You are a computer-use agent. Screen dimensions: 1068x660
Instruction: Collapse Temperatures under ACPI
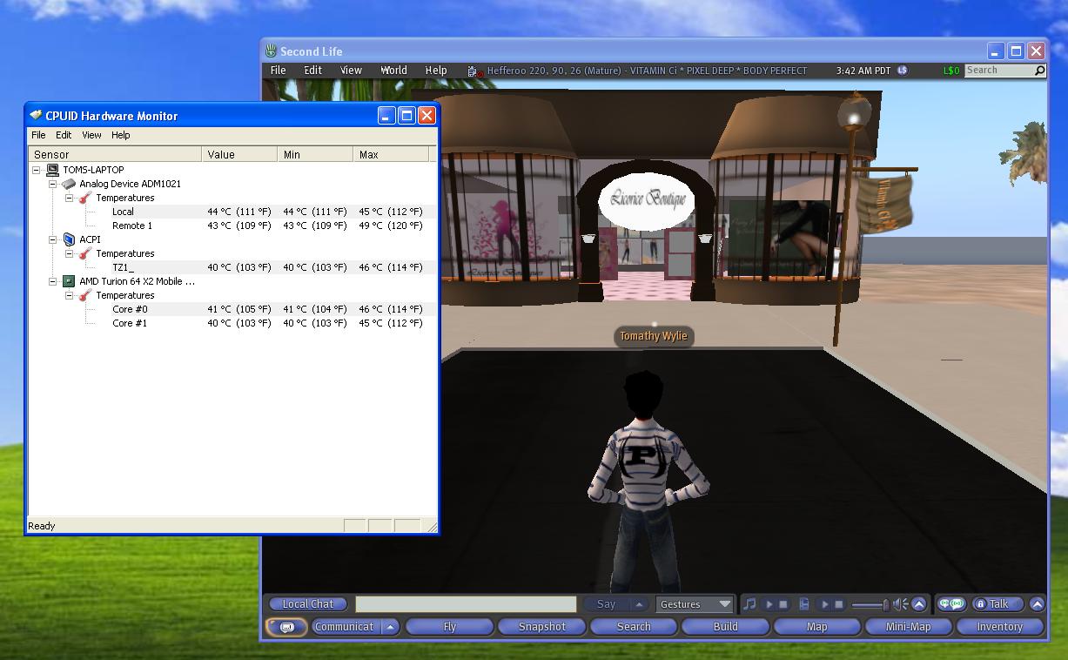point(70,253)
